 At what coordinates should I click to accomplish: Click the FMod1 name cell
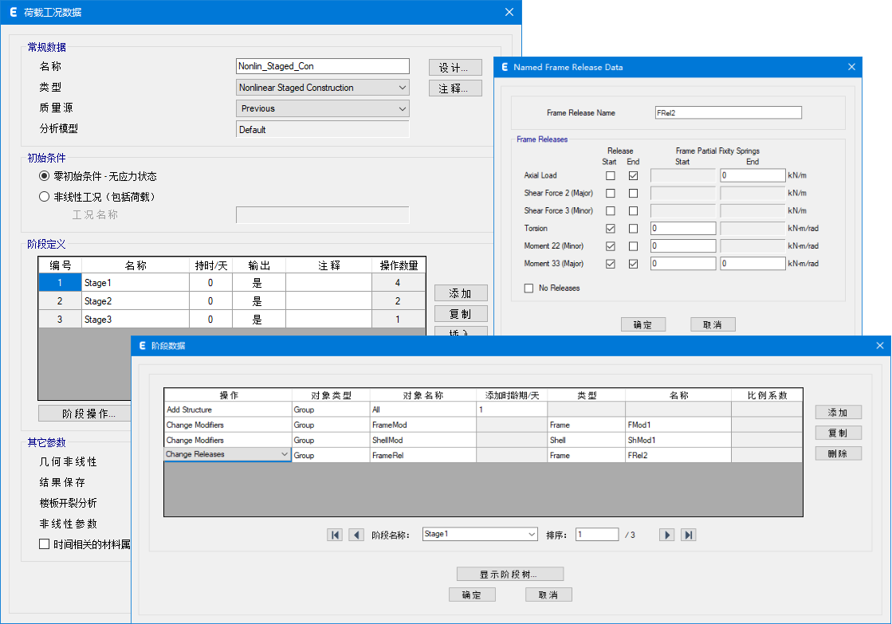[678, 425]
